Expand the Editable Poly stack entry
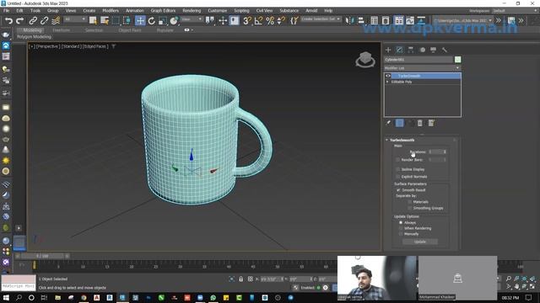The image size is (540, 303). tap(387, 82)
